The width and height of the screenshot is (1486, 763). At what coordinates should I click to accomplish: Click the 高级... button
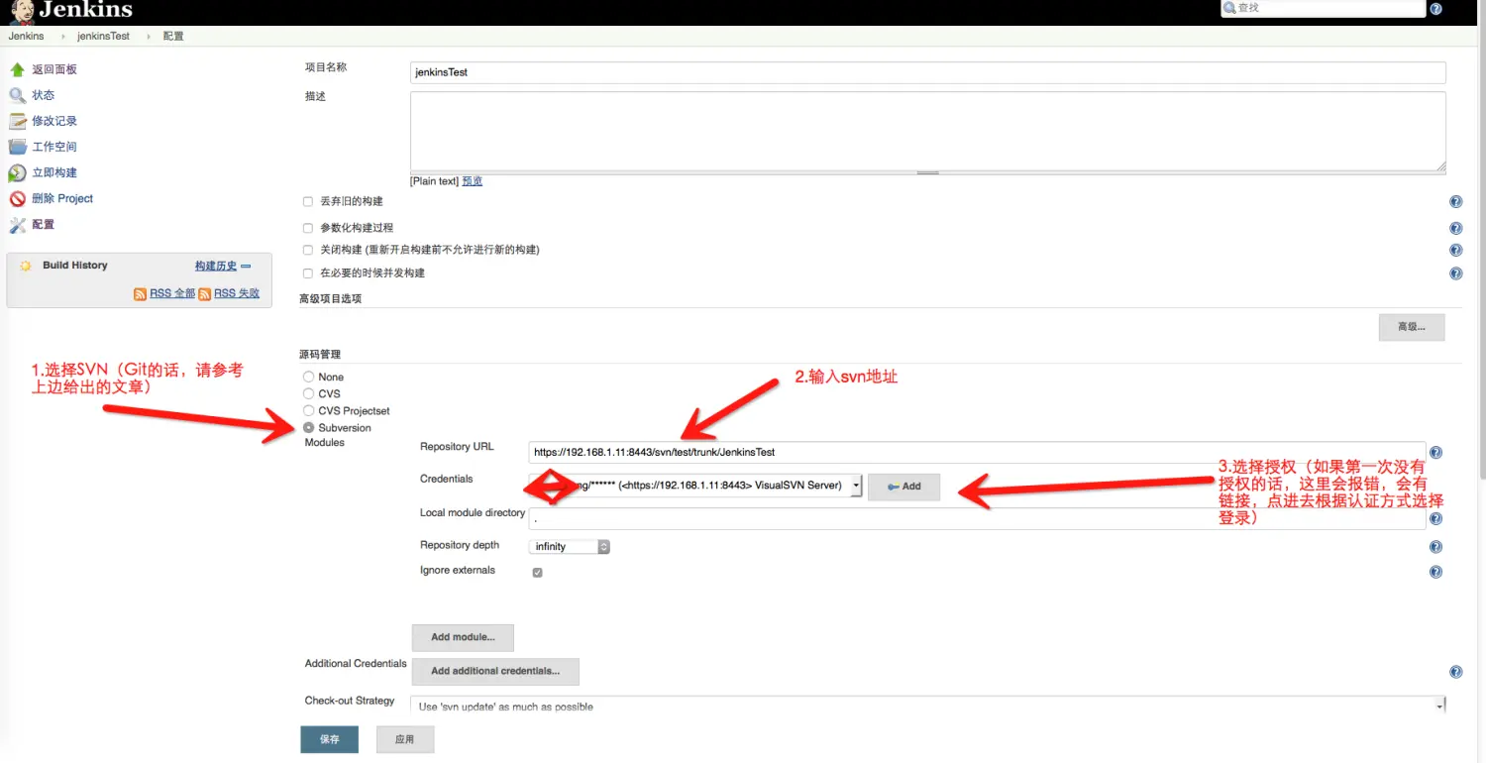1412,327
